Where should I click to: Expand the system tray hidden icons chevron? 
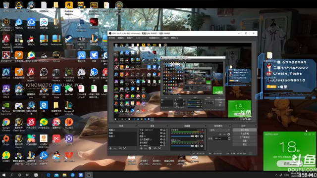point(276,175)
